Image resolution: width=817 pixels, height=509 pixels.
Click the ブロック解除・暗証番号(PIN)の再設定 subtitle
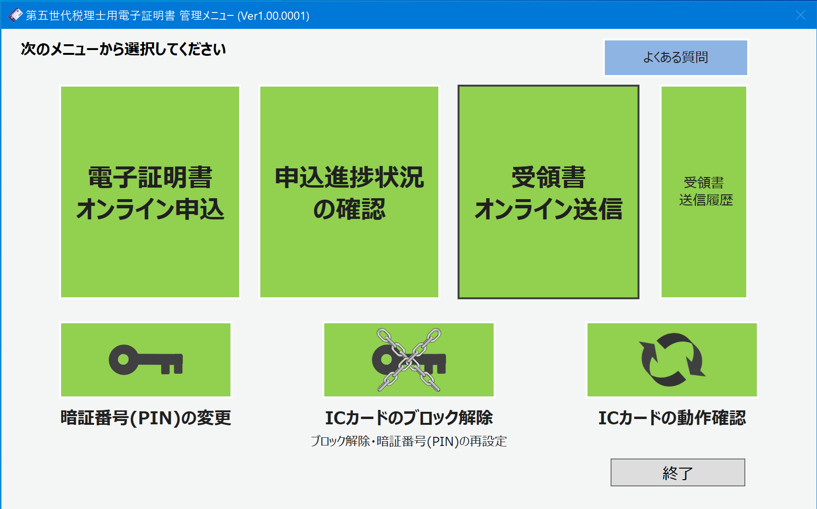click(409, 441)
